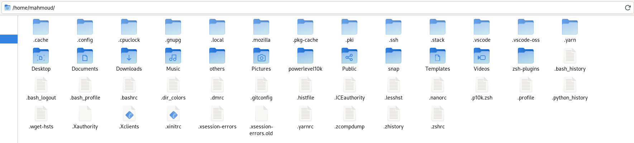Click the .Xauthority blank file
This screenshot has height=143, width=634.
85,114
